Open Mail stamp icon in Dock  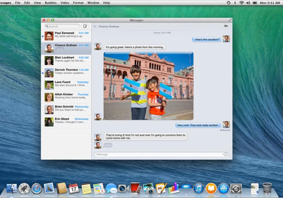(x=49, y=188)
